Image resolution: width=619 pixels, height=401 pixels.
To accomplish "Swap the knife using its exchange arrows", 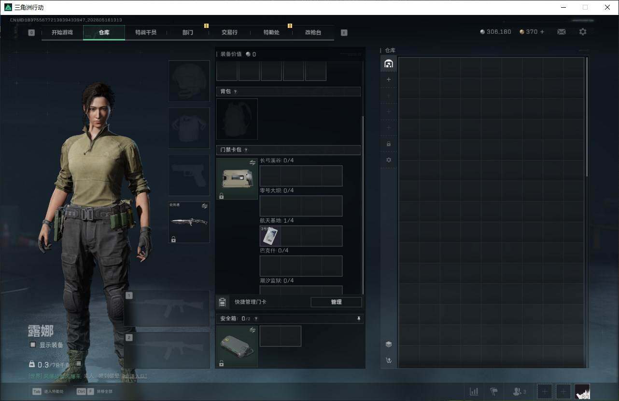I will (205, 206).
